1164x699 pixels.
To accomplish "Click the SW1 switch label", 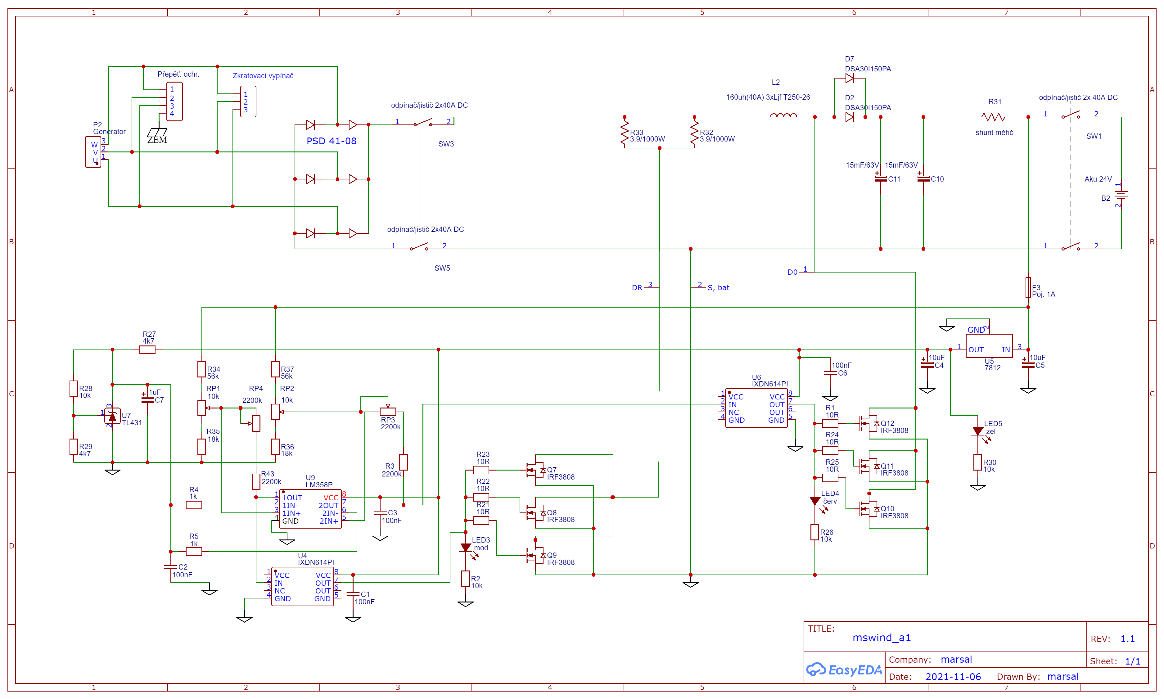I will coord(1094,137).
